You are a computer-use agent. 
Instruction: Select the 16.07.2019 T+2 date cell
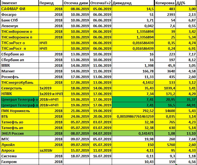tap(101, 156)
